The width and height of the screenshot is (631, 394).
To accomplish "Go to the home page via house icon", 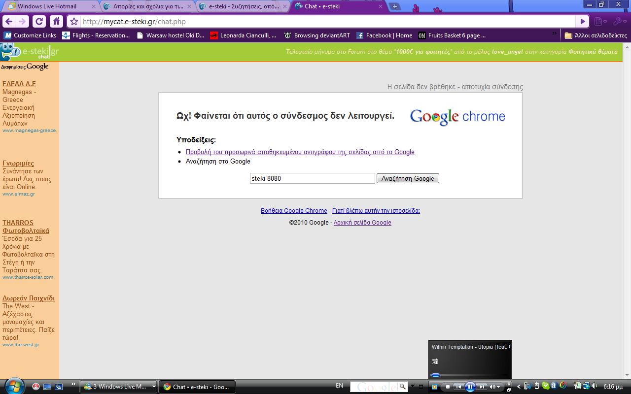I will (x=56, y=21).
